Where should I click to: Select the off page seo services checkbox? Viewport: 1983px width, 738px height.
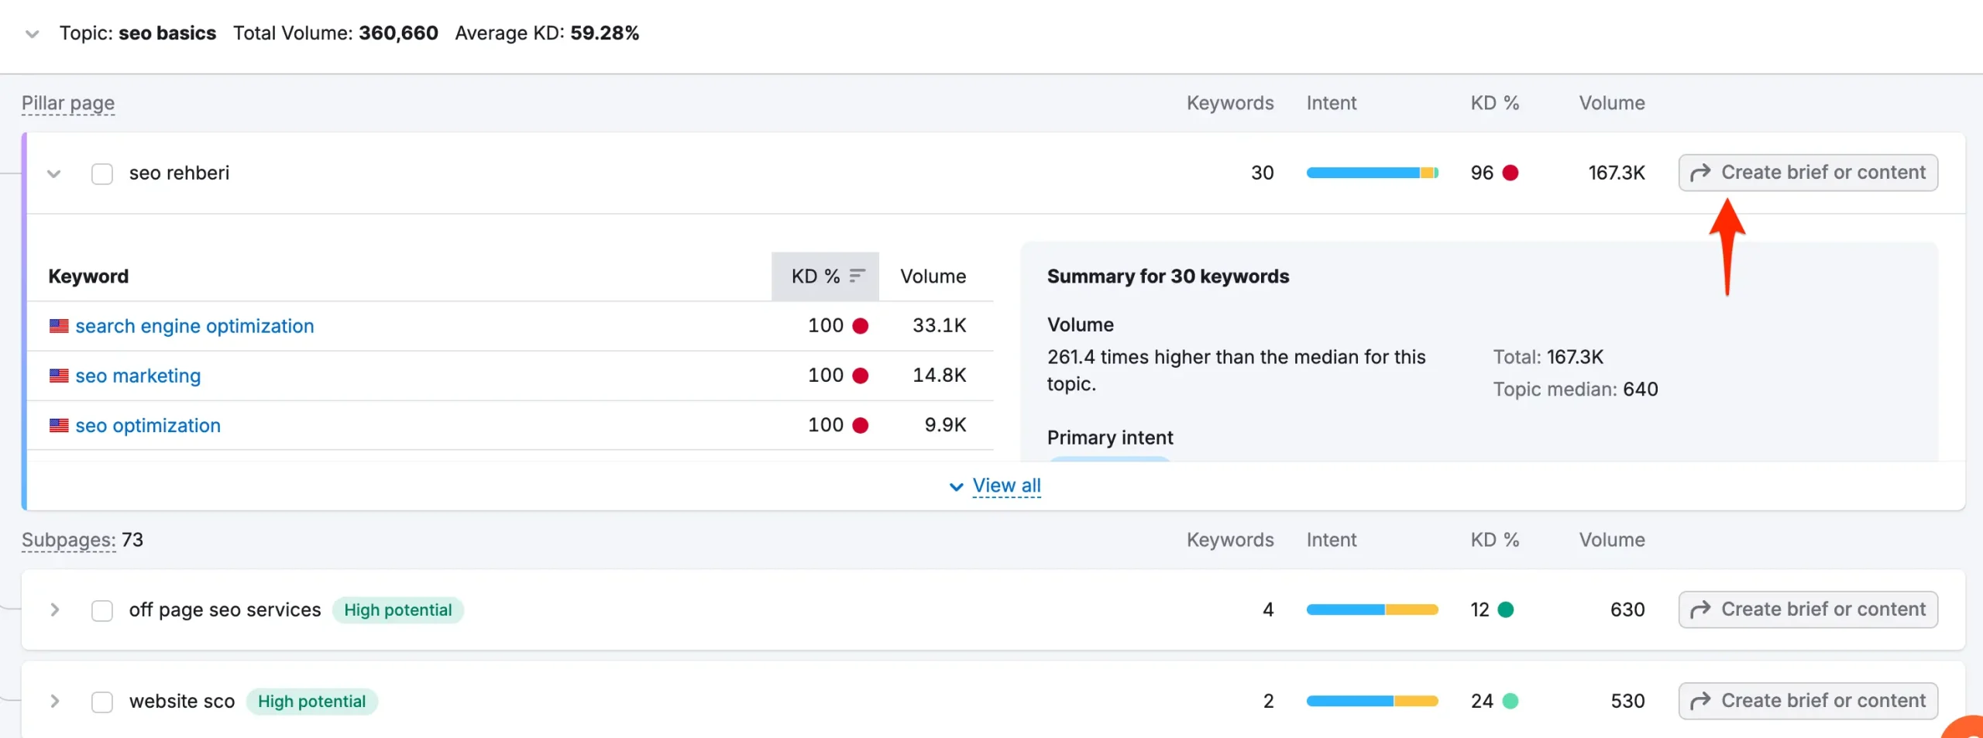pos(102,610)
